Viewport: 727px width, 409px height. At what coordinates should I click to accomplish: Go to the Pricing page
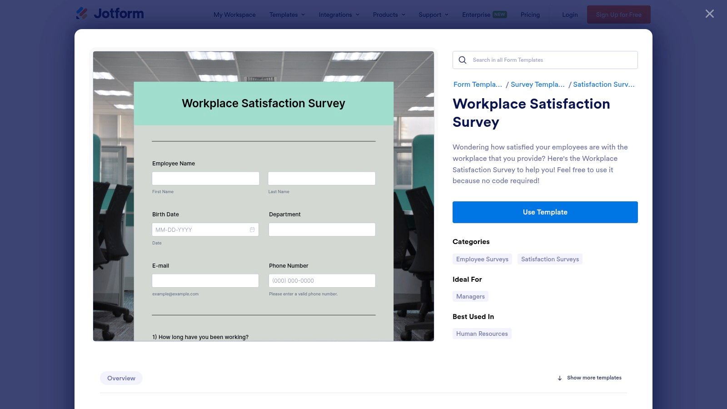click(530, 15)
